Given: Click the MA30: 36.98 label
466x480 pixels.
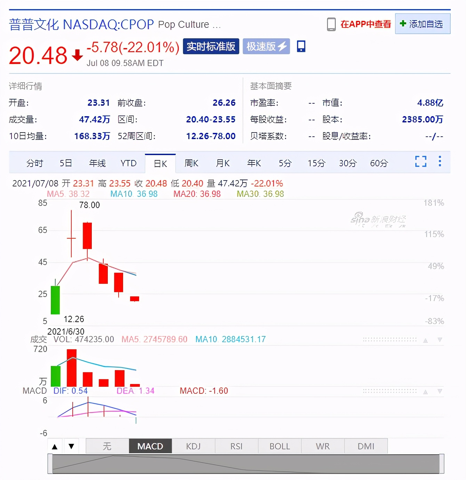Looking at the screenshot, I should 260,194.
